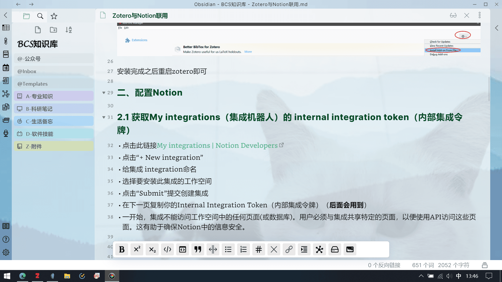Expand the Z-附件 folder
The width and height of the screenshot is (502, 282).
tap(54, 146)
